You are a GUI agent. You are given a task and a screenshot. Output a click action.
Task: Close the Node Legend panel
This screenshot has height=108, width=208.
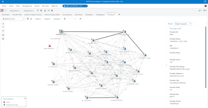(x=25, y=98)
